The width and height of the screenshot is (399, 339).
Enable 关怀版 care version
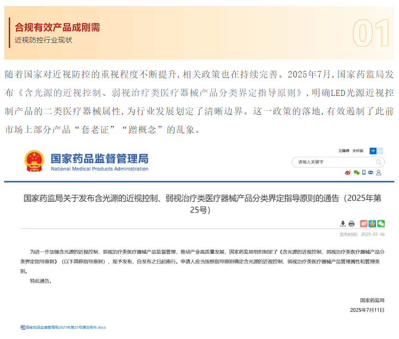358,151
